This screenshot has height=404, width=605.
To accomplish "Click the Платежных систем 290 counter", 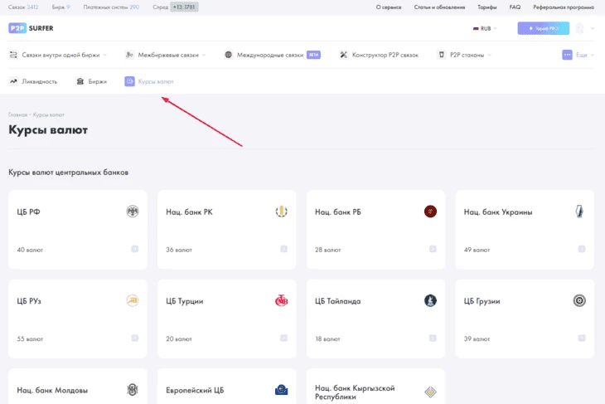I will 111,7.
